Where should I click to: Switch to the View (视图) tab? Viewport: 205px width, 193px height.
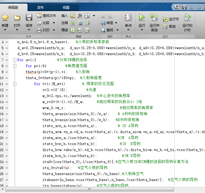pyautogui.click(x=66, y=7)
